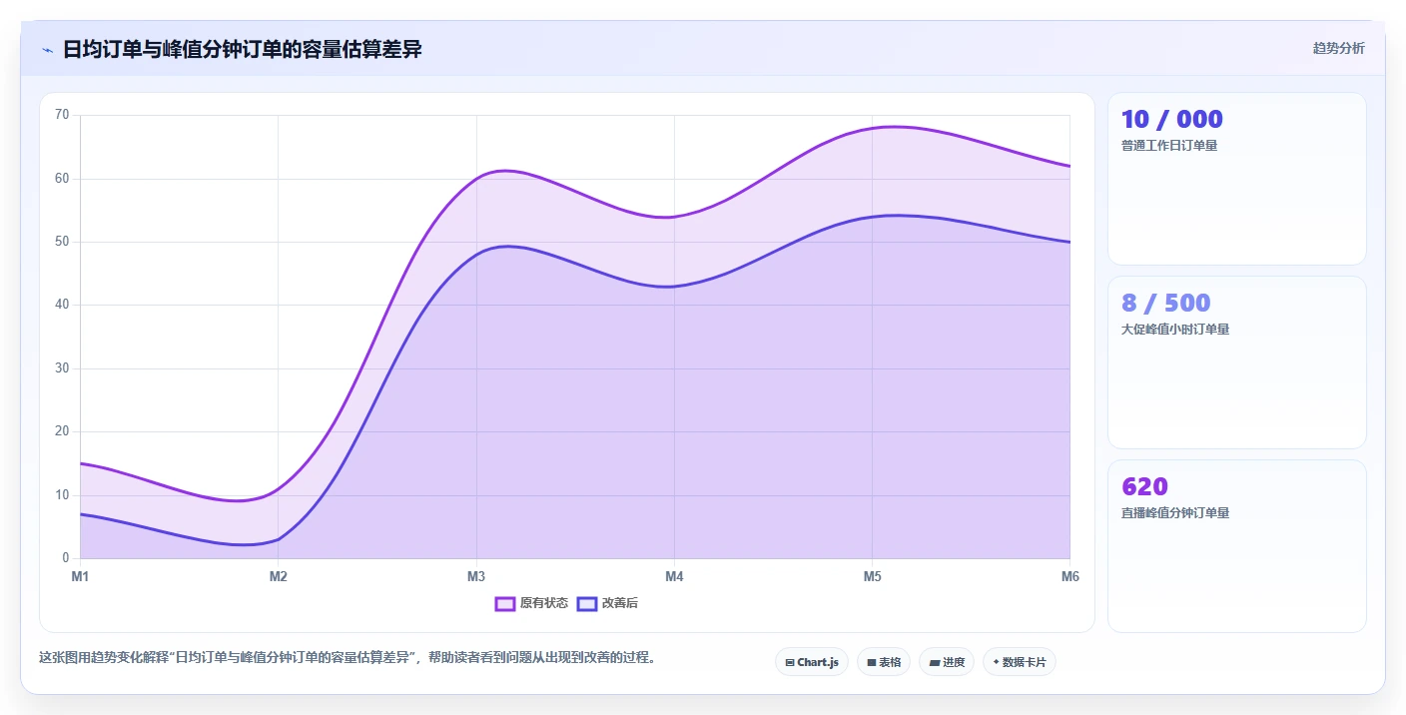Click the M6 x-axis label
Image resolution: width=1406 pixels, height=715 pixels.
pyautogui.click(x=1069, y=576)
